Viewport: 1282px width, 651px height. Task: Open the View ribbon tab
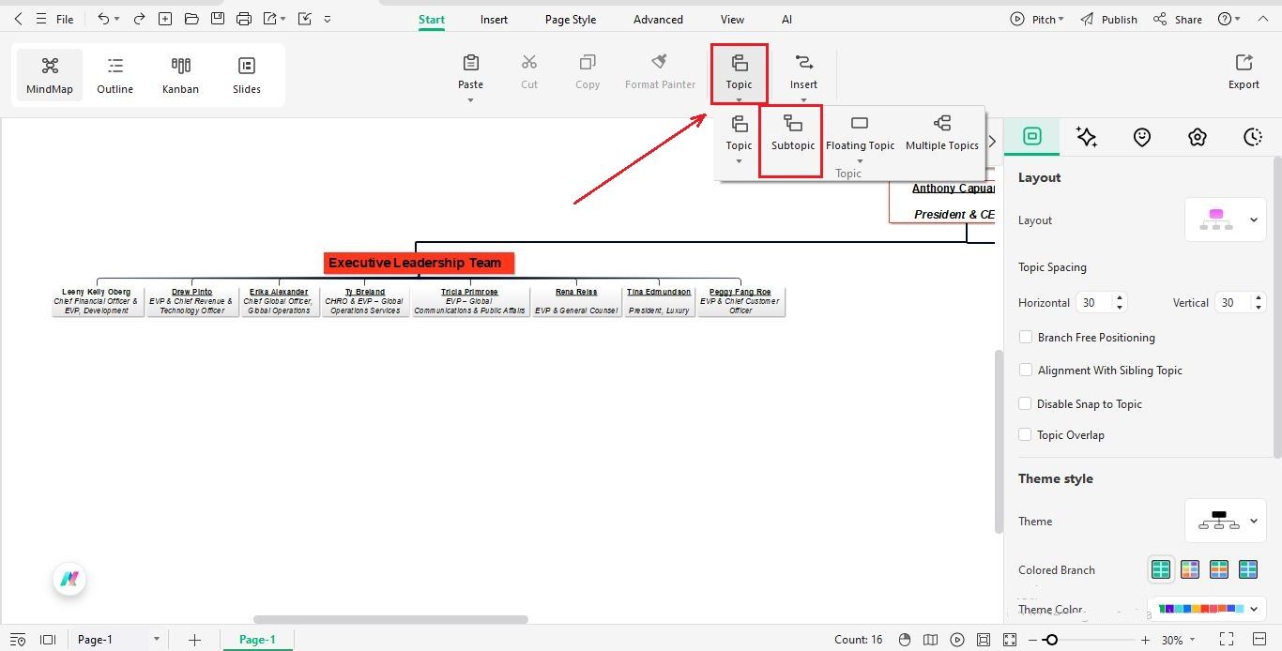pyautogui.click(x=732, y=19)
